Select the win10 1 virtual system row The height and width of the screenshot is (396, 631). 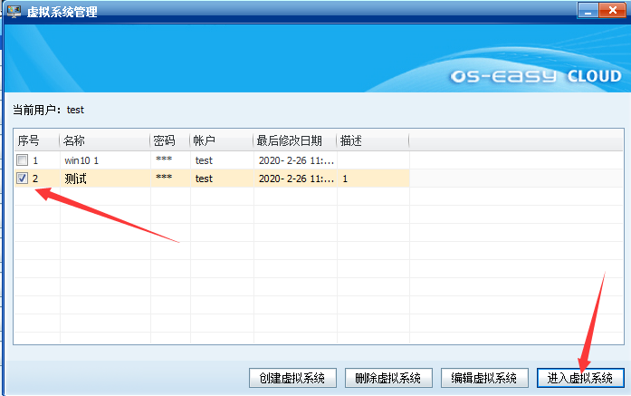(81, 160)
